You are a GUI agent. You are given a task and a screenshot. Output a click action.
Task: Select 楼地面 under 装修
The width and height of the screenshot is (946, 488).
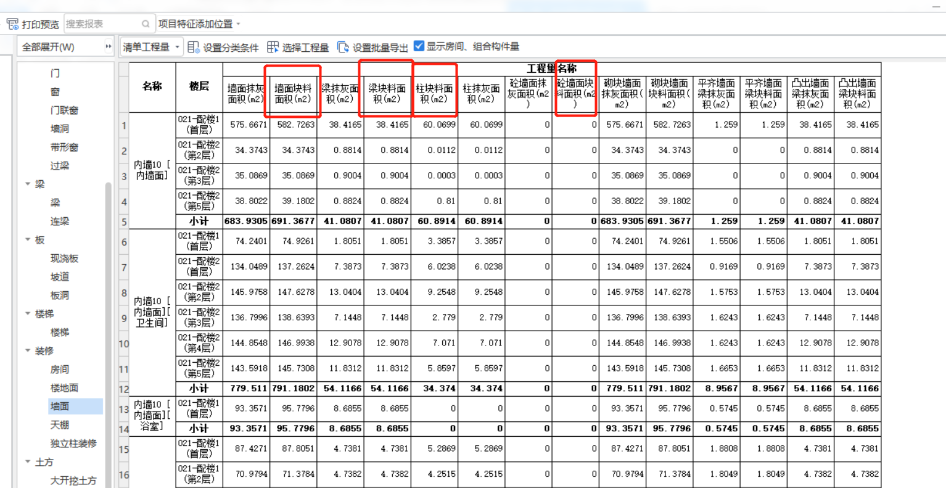coord(64,387)
